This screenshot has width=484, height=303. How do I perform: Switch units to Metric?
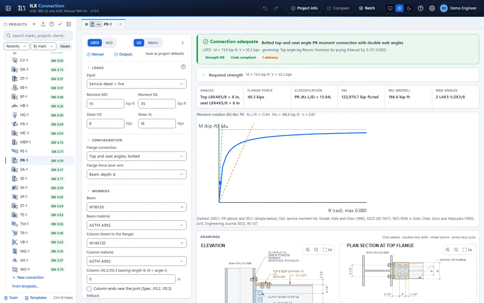(x=153, y=43)
